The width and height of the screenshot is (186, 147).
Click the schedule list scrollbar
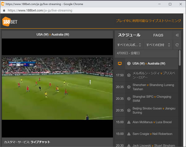180,58
